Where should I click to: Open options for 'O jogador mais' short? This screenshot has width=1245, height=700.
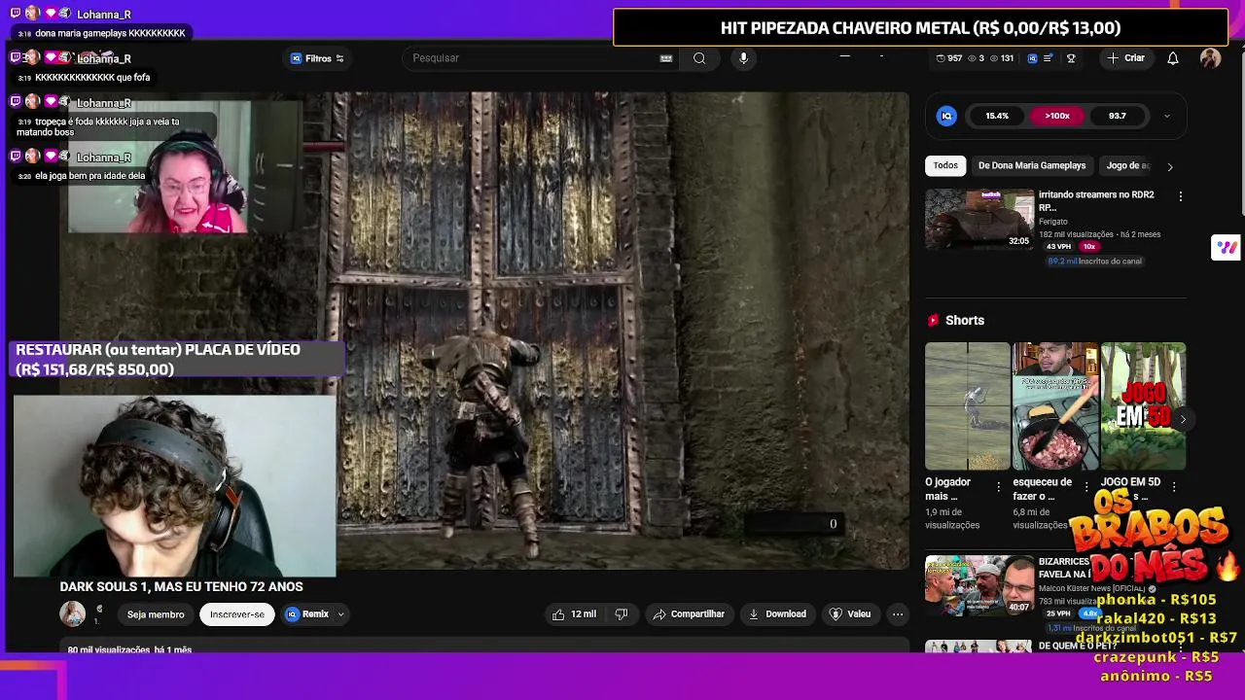pos(998,487)
